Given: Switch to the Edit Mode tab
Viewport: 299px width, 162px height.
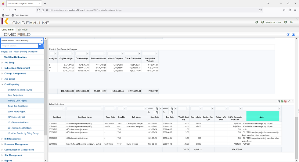Looking at the screenshot, I should point(22,30).
